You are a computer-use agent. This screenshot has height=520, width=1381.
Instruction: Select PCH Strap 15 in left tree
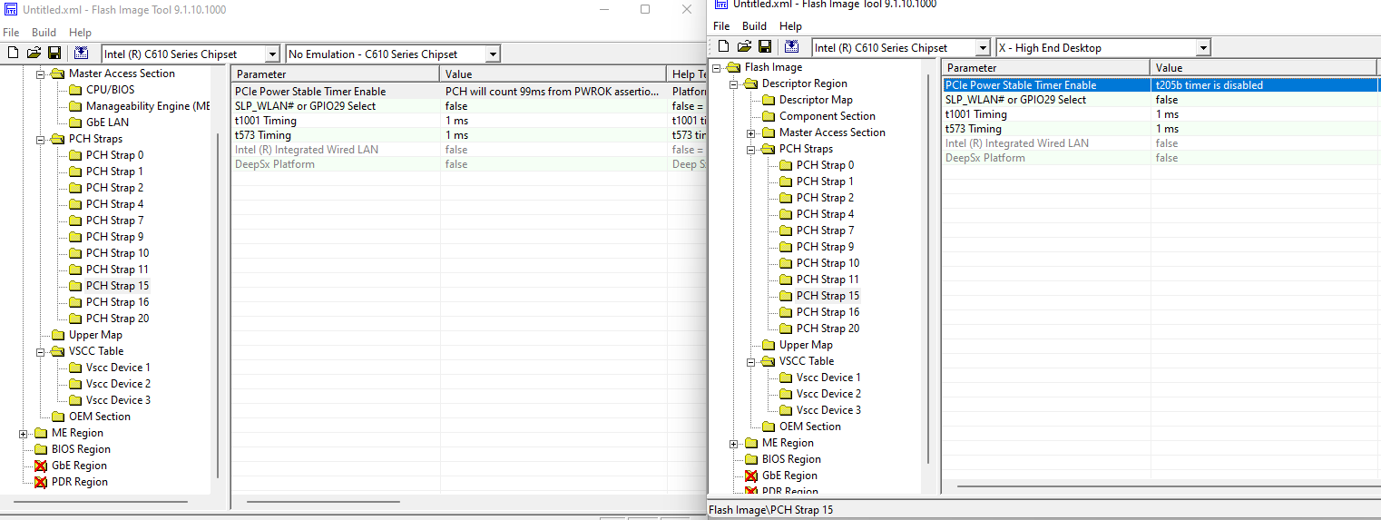(117, 286)
